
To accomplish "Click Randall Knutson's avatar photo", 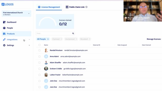I will click(46, 50).
